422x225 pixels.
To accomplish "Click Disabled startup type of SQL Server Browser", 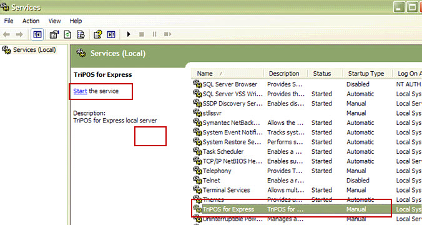I will 358,84.
